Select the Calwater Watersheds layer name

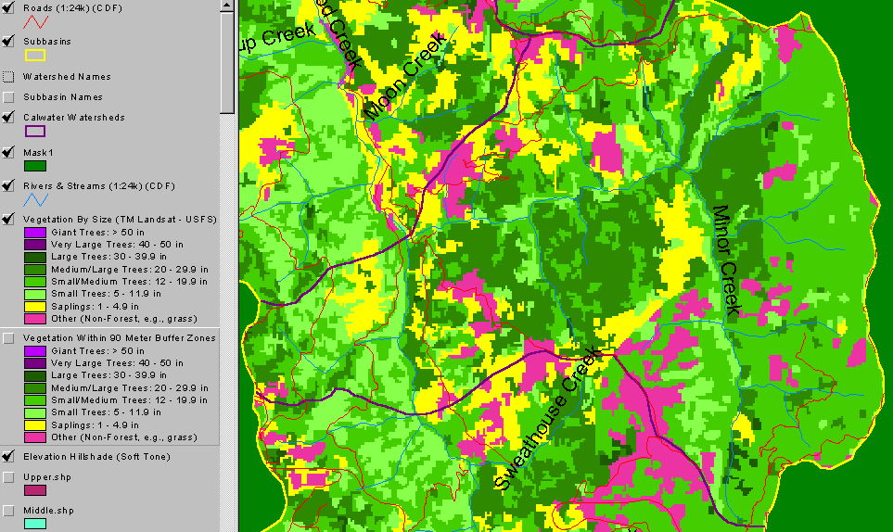74,118
